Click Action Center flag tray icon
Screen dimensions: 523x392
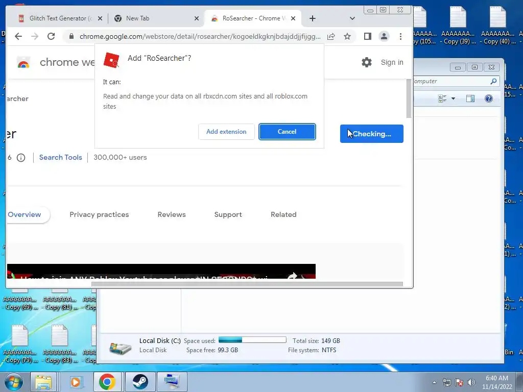pyautogui.click(x=459, y=383)
